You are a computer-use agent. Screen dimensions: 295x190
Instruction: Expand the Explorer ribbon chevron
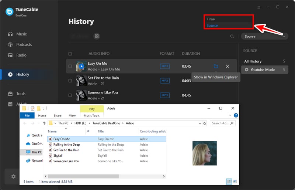click(x=230, y=115)
